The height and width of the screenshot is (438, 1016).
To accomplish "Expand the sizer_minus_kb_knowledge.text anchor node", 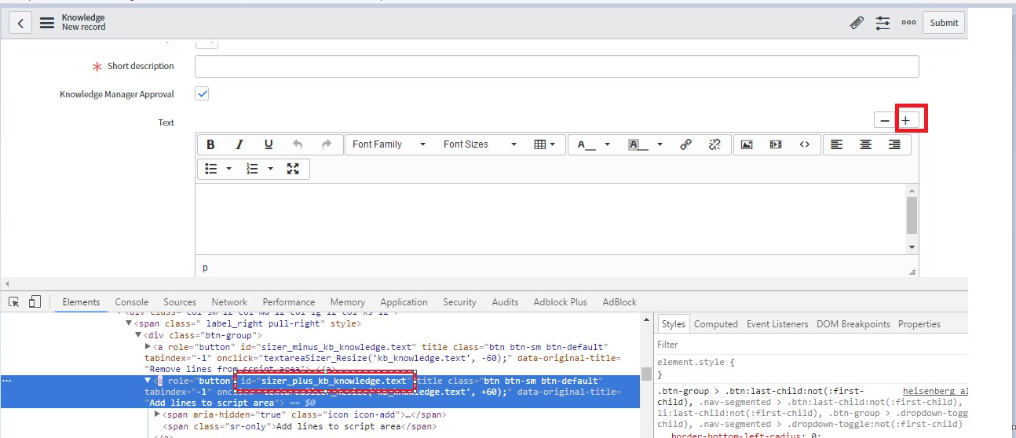I will coord(149,346).
